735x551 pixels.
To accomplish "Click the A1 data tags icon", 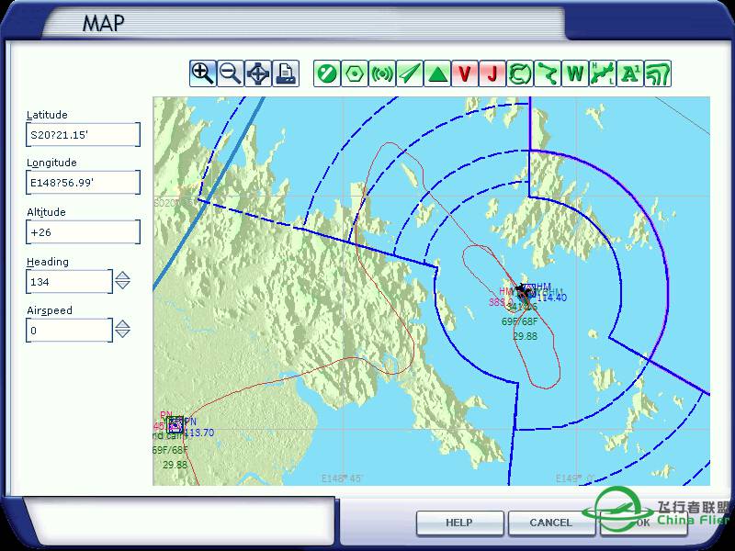I will [x=630, y=73].
